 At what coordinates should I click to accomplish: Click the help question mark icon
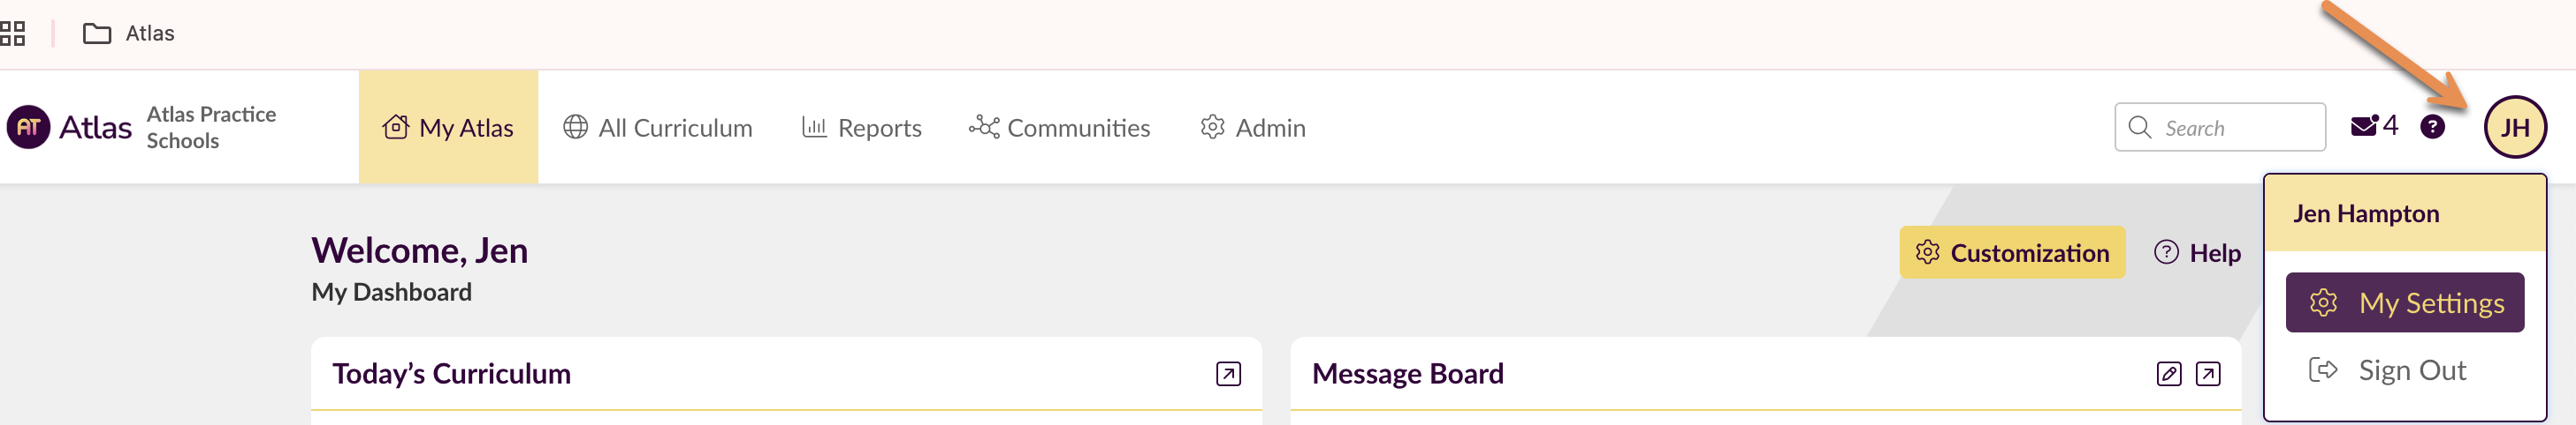(2432, 127)
